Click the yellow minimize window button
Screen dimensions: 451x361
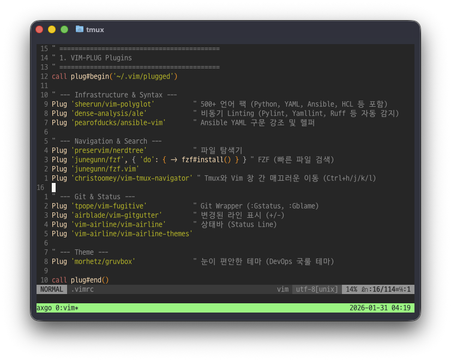[x=52, y=29]
